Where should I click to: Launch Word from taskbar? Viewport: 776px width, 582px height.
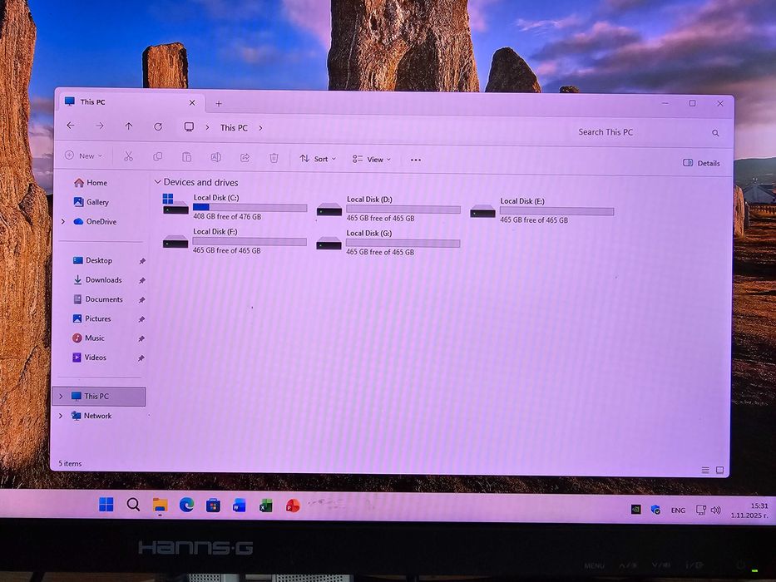click(x=240, y=506)
